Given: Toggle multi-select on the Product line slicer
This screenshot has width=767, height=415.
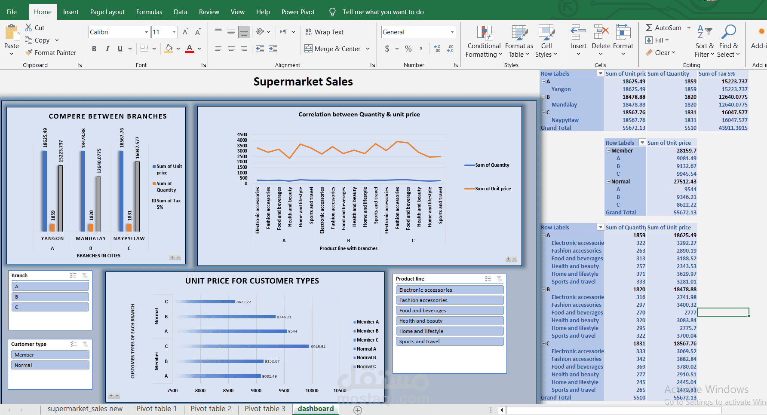Looking at the screenshot, I should click(x=488, y=279).
